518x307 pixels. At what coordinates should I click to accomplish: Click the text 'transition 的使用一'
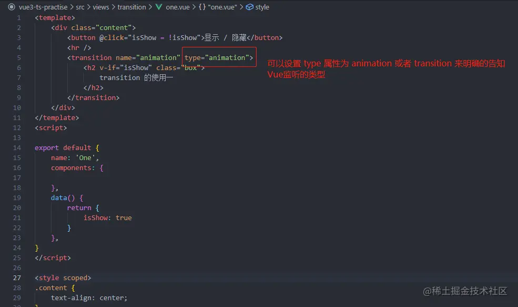(136, 78)
